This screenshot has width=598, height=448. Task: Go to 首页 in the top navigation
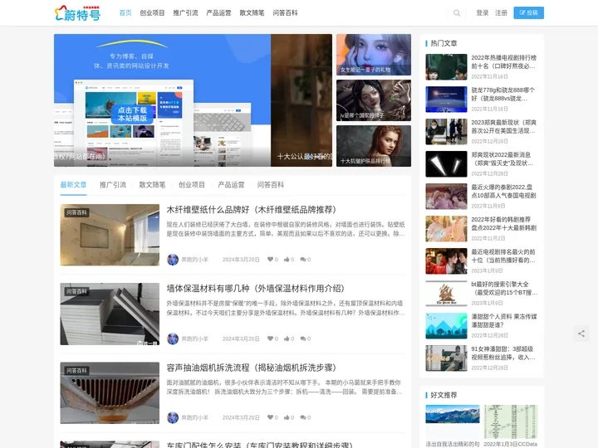coord(125,13)
